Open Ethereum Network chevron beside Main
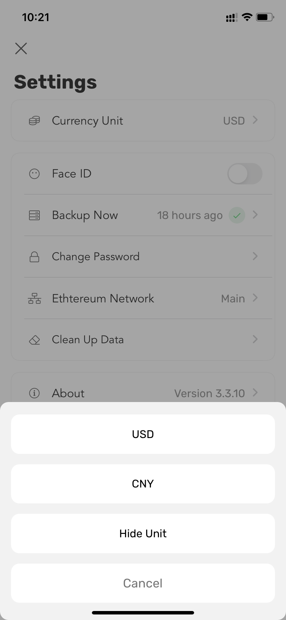 click(x=255, y=298)
